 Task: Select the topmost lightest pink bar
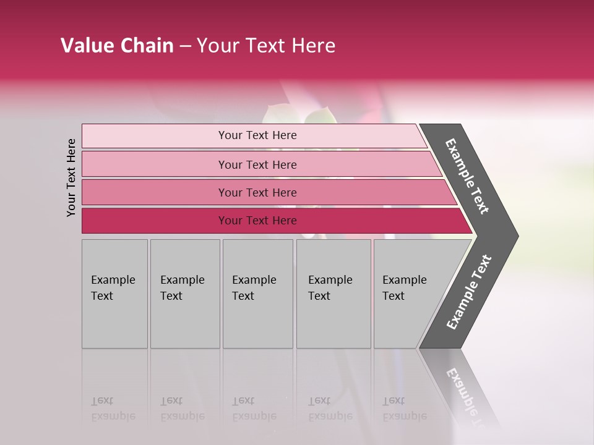[x=257, y=135]
